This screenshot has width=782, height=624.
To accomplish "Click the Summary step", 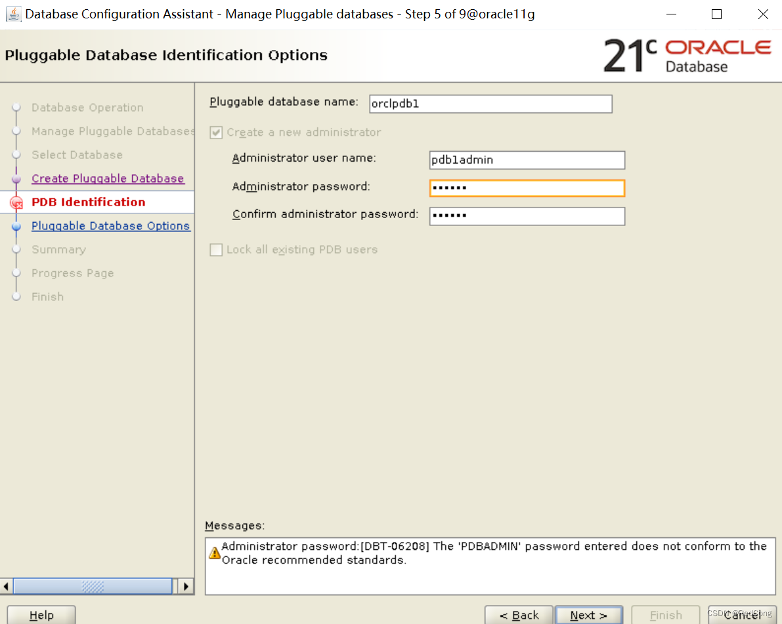I will tap(58, 250).
